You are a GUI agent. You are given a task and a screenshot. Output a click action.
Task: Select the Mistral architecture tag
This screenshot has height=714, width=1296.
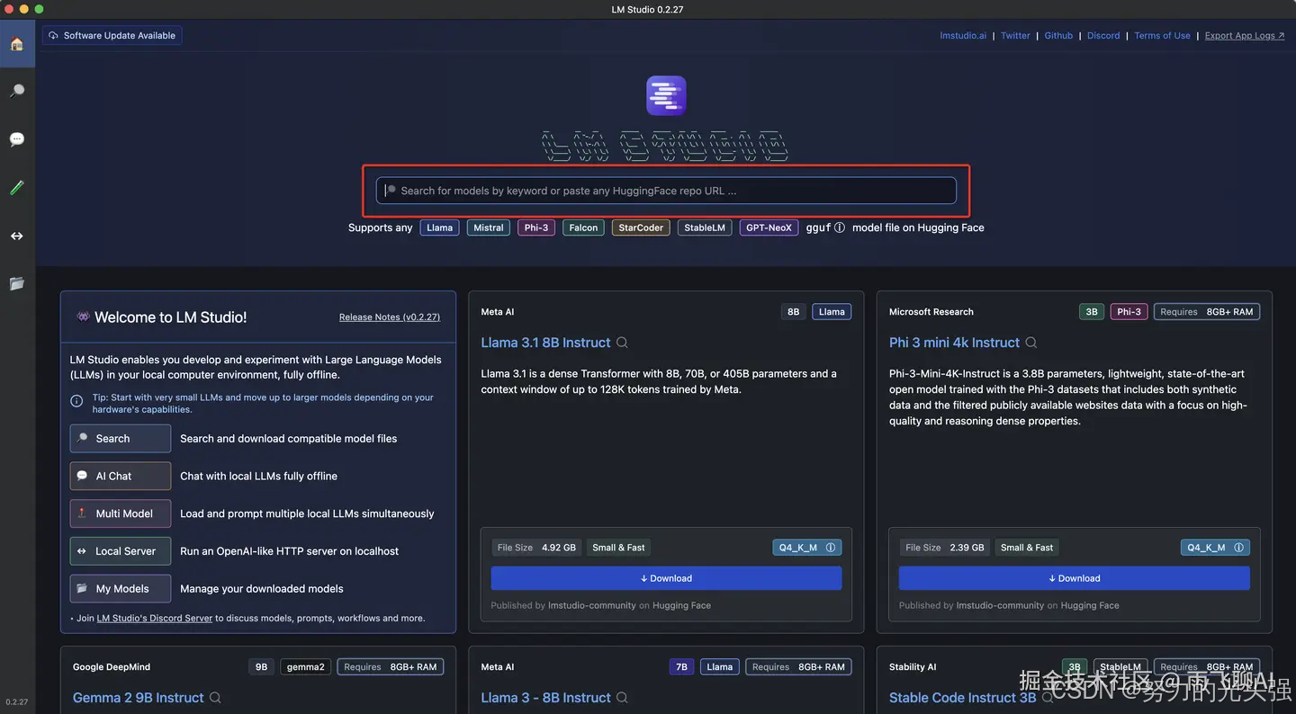[x=489, y=228]
